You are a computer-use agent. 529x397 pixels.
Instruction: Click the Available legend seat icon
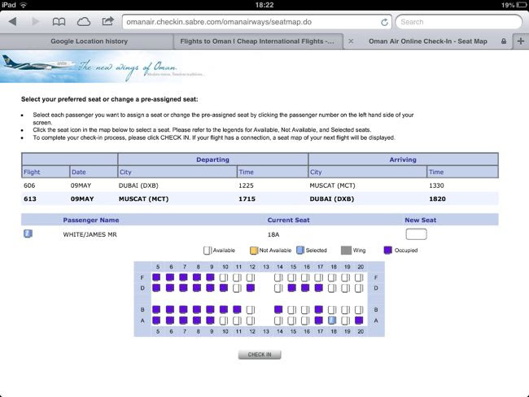pos(208,251)
